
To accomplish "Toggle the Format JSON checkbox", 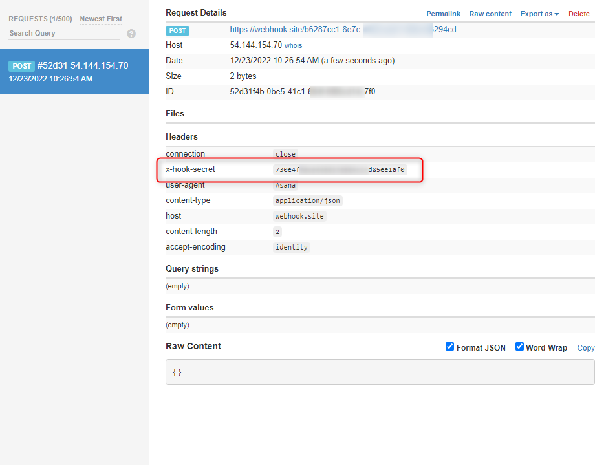I will (449, 347).
